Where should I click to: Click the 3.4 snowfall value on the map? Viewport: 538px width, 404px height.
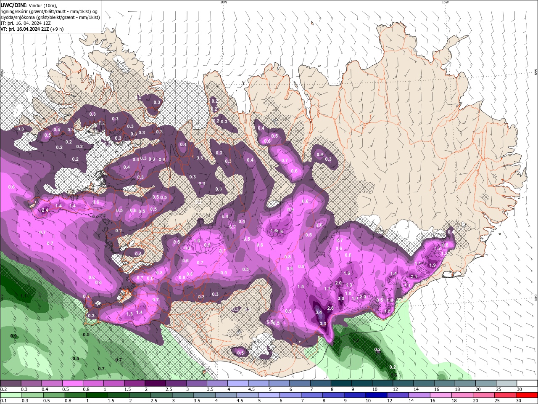pos(319,312)
